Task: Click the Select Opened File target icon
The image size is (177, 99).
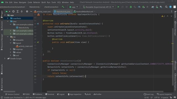Action: tap(13, 12)
